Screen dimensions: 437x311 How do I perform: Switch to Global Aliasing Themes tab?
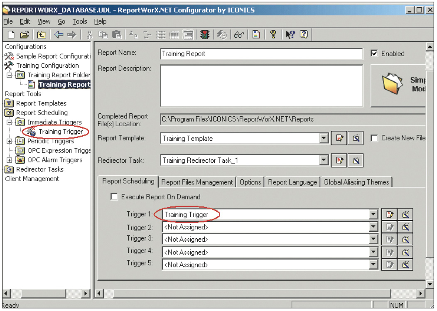pos(356,182)
